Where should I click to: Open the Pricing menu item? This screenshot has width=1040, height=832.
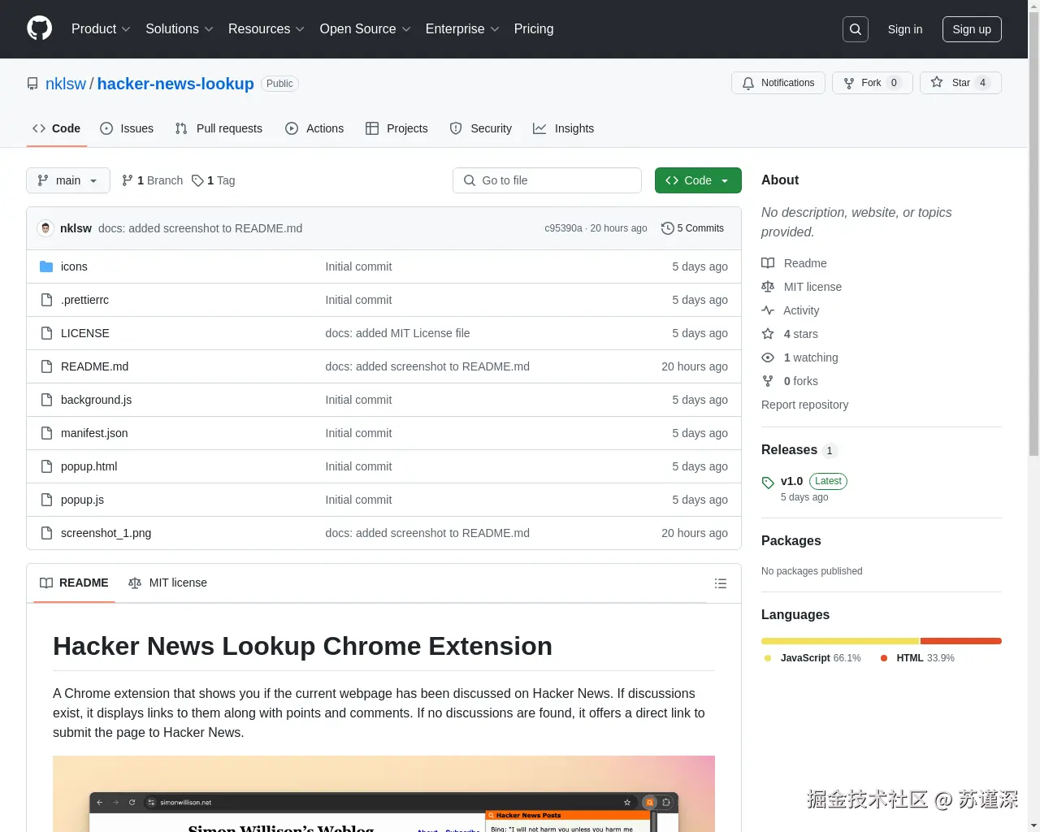tap(533, 28)
